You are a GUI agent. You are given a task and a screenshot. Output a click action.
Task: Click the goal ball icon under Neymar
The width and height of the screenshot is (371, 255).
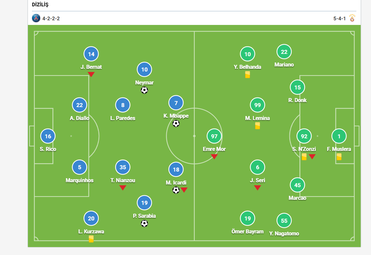(x=144, y=90)
